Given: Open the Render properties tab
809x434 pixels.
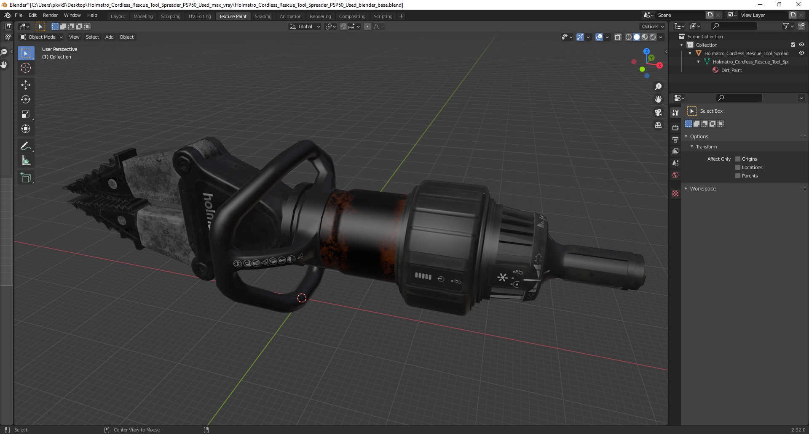Looking at the screenshot, I should click(x=675, y=127).
